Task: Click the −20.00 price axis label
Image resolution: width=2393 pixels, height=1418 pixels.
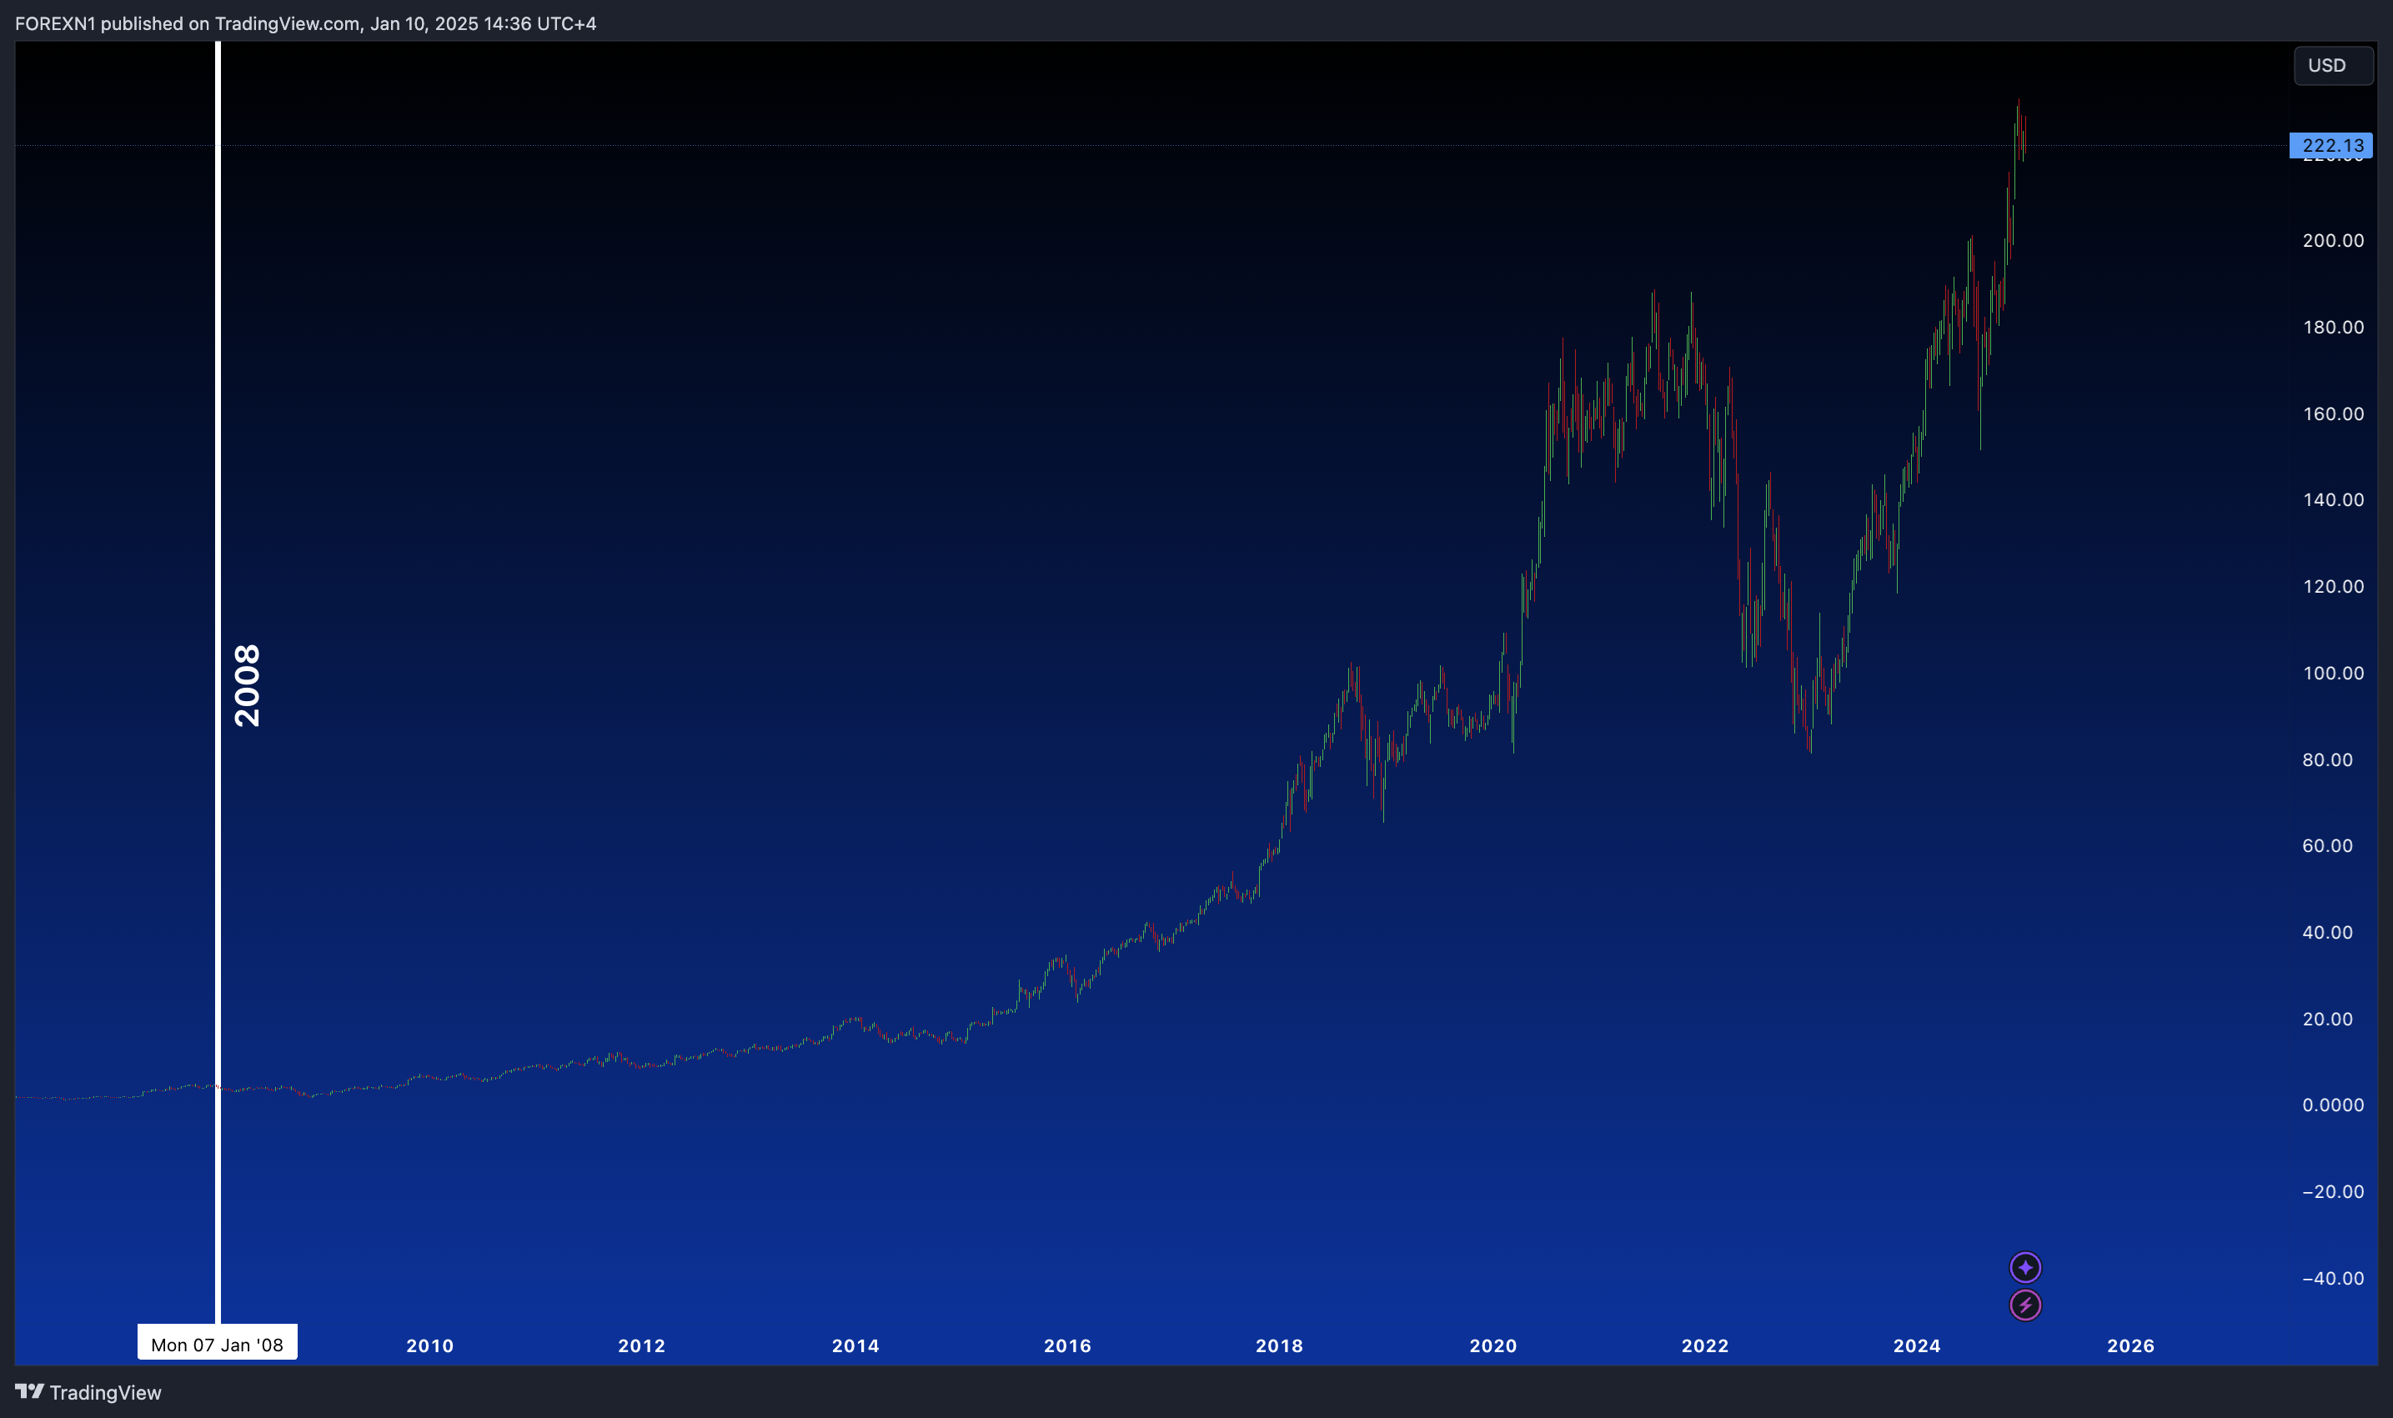Action: click(x=2333, y=1191)
